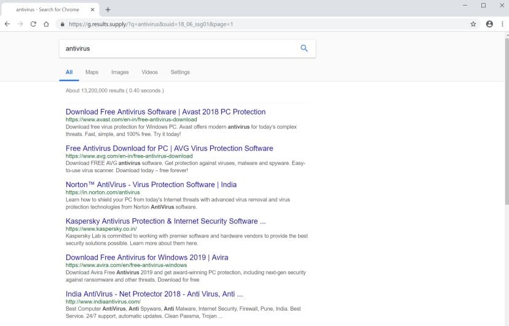This screenshot has height=326, width=509.
Task: Maximize the Chrome window
Action: point(483,5)
